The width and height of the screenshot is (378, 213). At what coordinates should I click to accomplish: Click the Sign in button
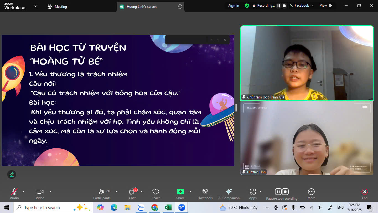tap(234, 6)
